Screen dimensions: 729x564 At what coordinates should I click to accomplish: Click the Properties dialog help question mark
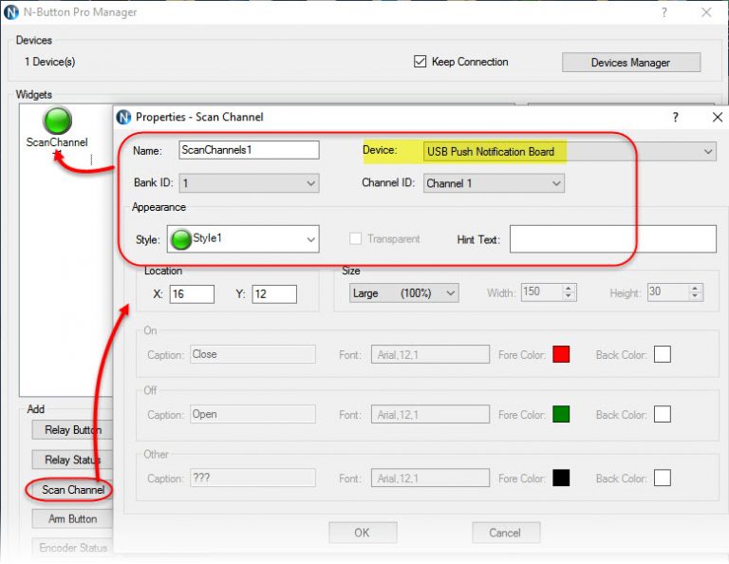675,117
